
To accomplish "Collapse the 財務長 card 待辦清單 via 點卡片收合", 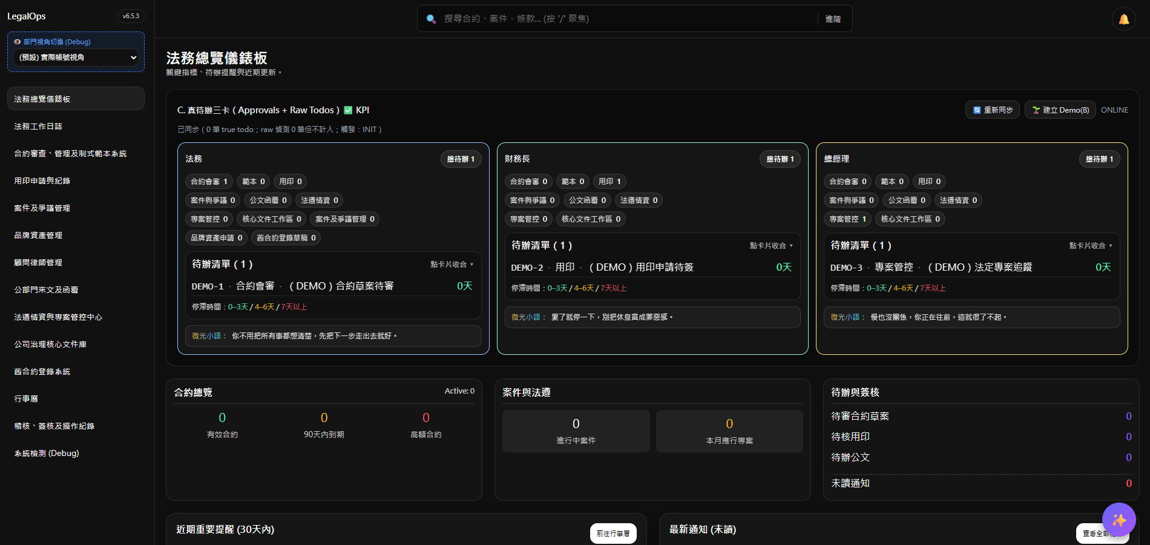I will coord(771,246).
